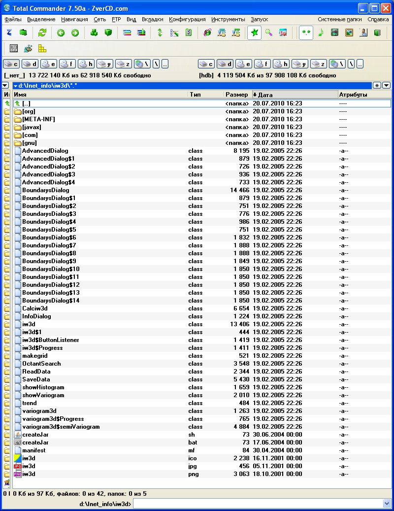The image size is (394, 511).
Task: Select the iw3d ico file
Action: (202, 458)
